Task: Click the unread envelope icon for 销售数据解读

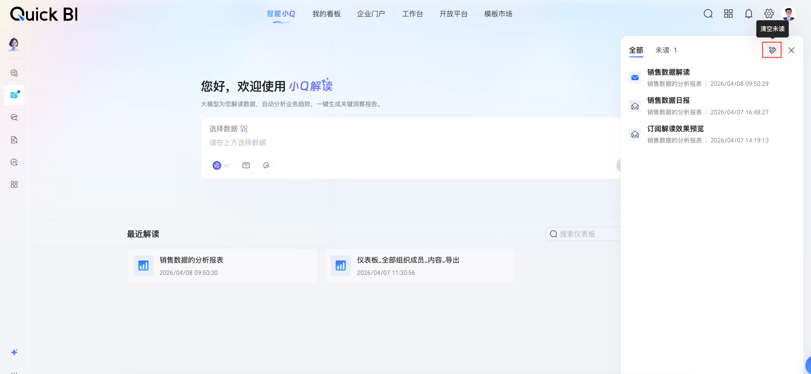Action: 635,78
